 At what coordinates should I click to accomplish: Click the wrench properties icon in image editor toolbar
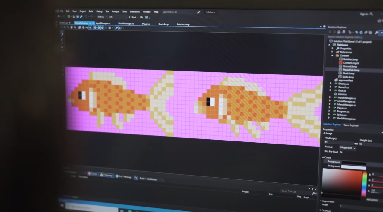tap(116, 28)
